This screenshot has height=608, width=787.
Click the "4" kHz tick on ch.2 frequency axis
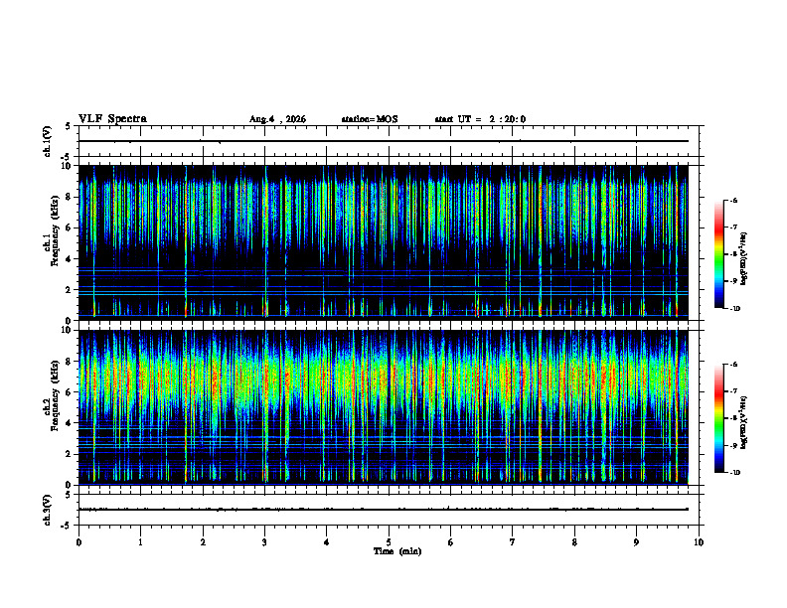[70, 423]
